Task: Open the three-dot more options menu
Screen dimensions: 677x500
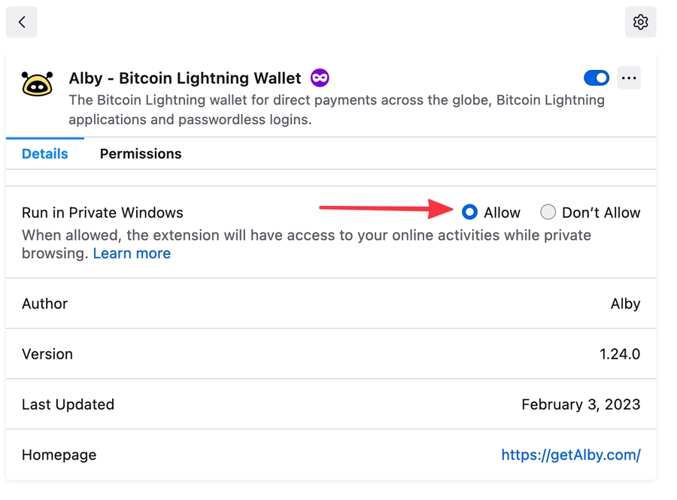Action: click(629, 78)
